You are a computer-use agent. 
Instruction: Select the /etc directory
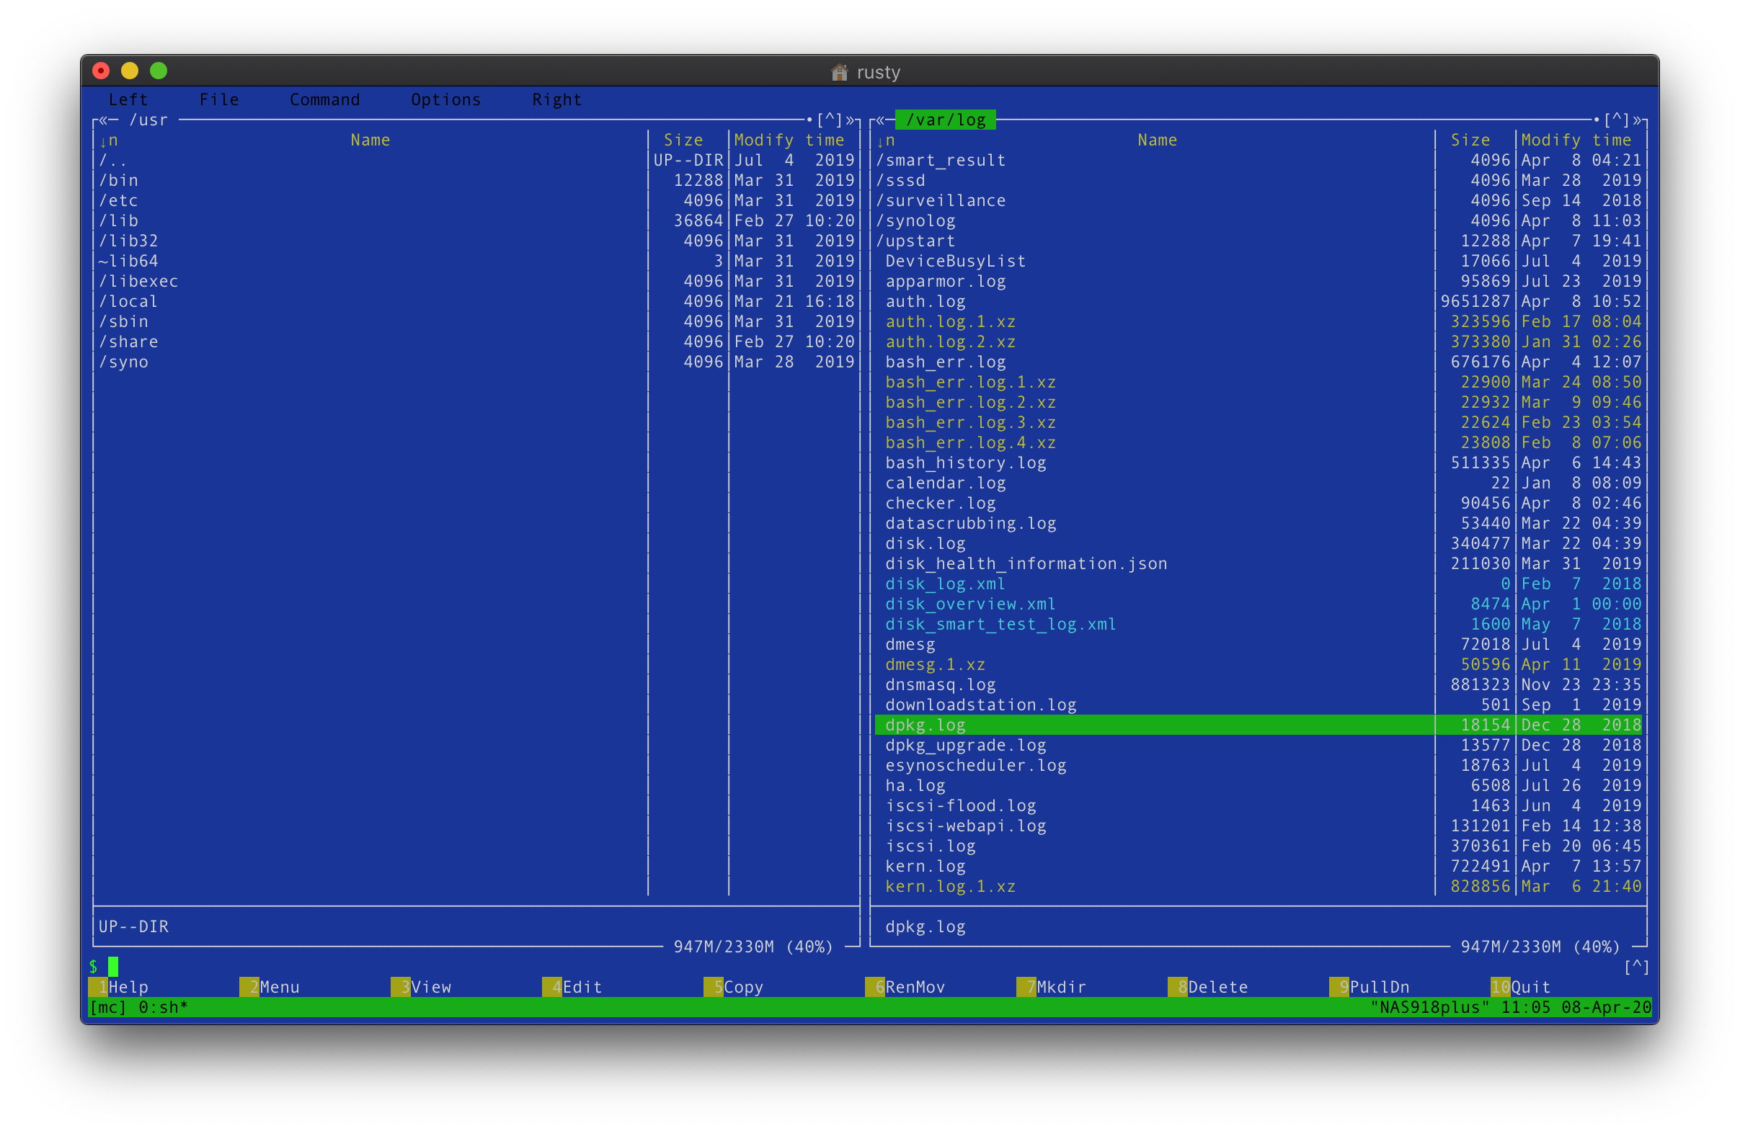click(476, 200)
